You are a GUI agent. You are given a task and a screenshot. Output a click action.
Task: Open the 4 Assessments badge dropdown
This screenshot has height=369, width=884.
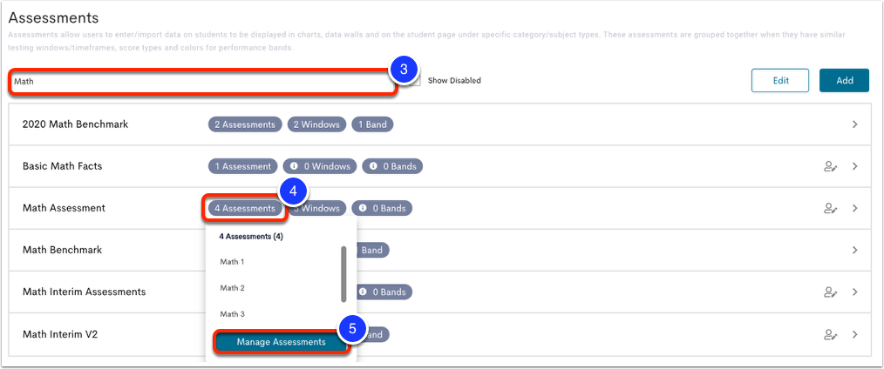pyautogui.click(x=245, y=208)
